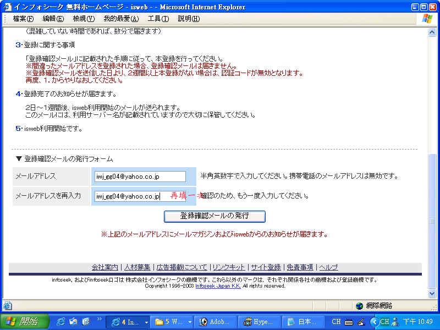Open the 說明(H) help menu
The height and width of the screenshot is (330, 440).
tap(189, 19)
